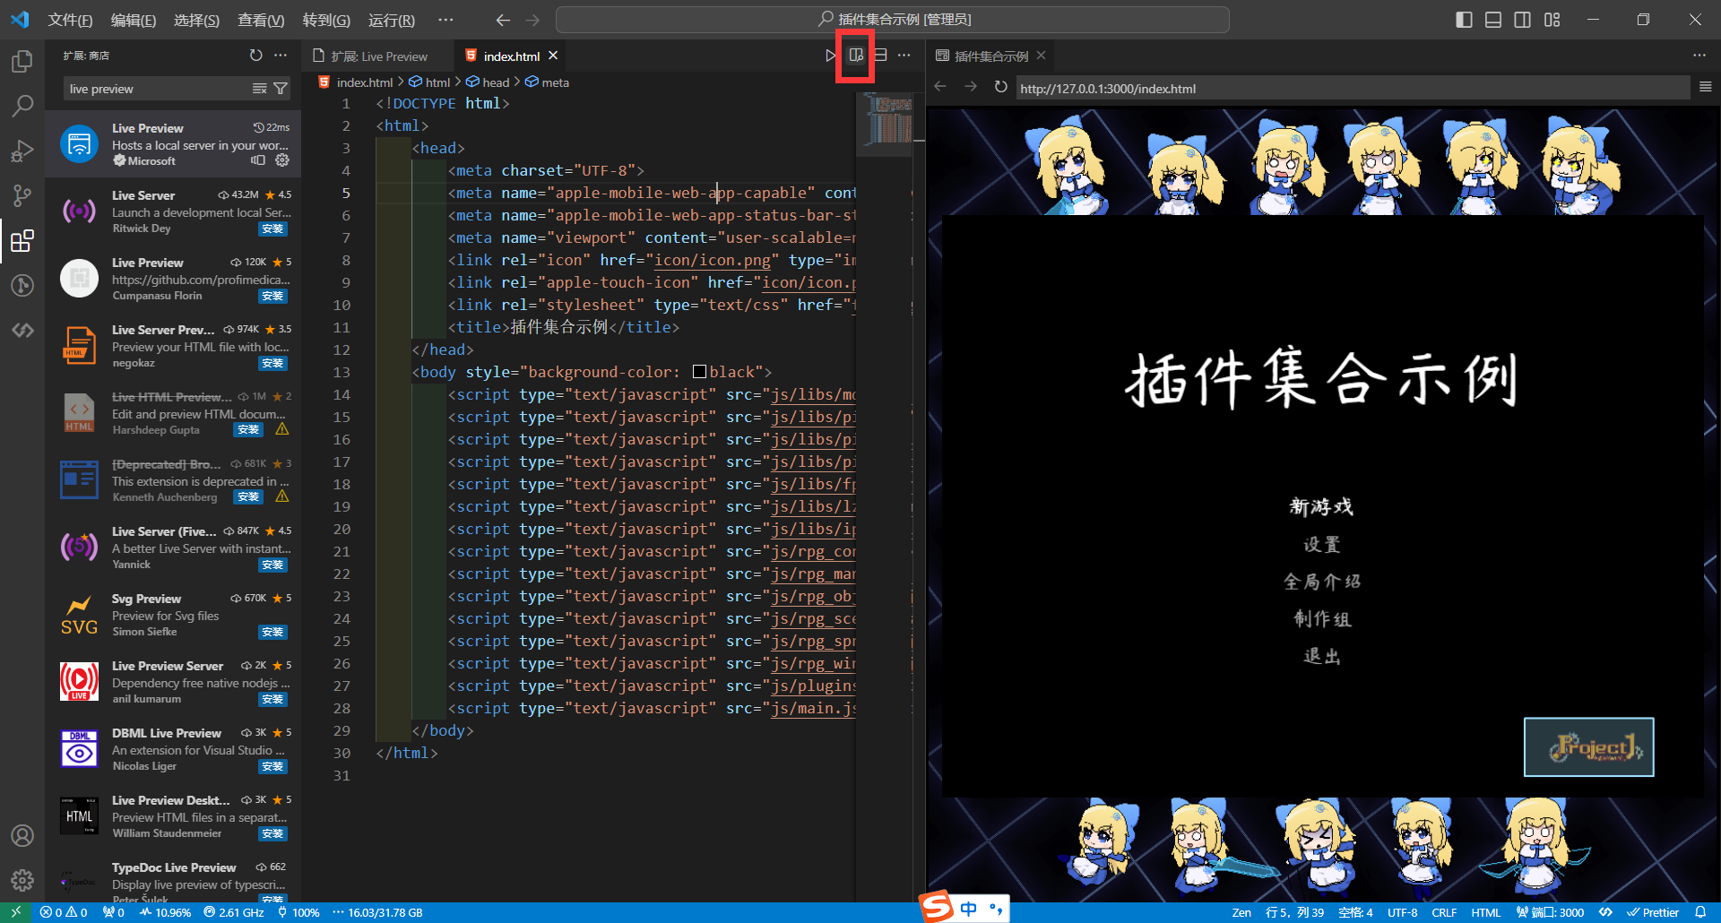Refresh the extensions marketplace list
Image resolution: width=1721 pixels, height=923 pixels.
[x=256, y=56]
